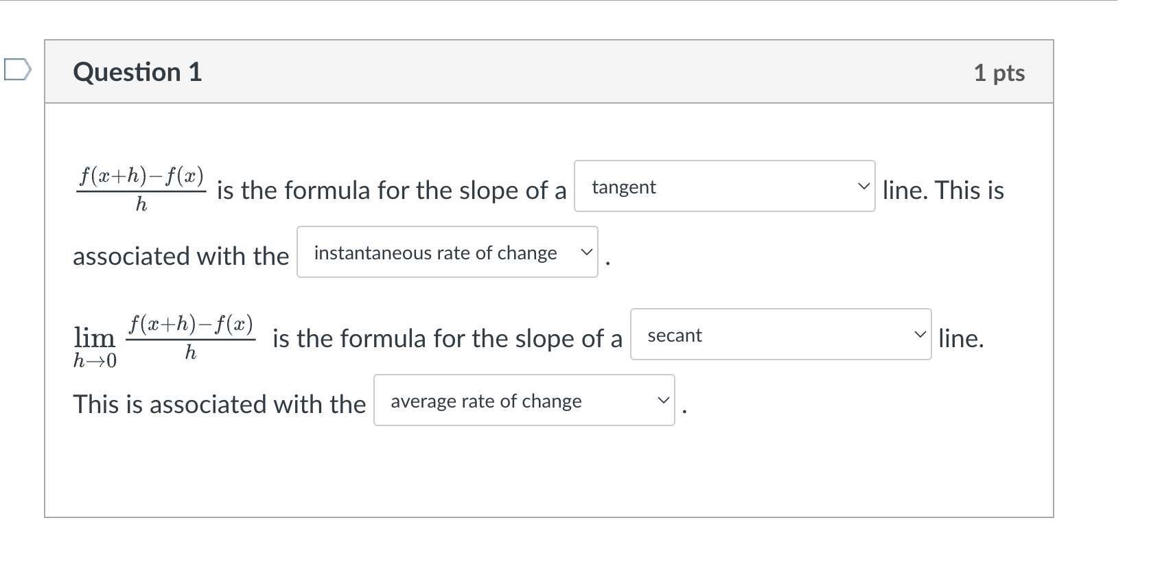Open the dropdown showing "secant"

coord(780,335)
